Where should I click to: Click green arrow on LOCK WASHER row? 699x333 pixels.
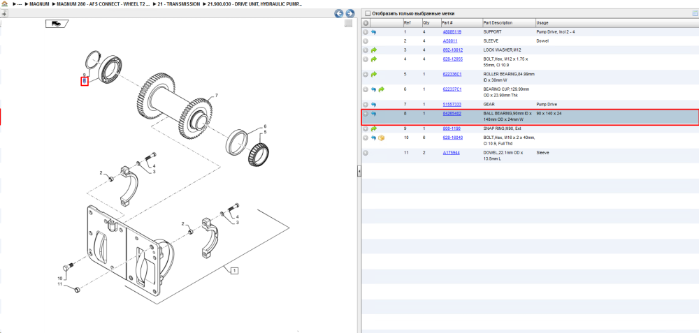point(373,50)
